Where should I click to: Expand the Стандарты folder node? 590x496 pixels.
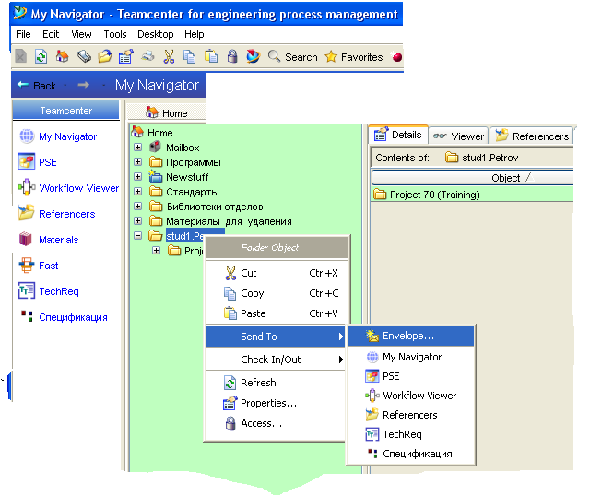point(137,192)
